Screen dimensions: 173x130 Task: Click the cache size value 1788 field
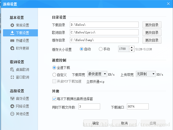pyautogui.click(x=124, y=49)
